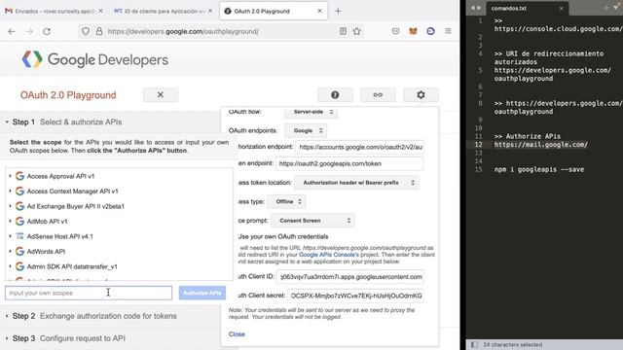Screen dimensions: 623x350
Task: Click the link chain icon button
Action: (378, 95)
